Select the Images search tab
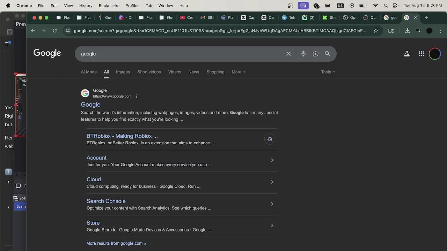447x251 pixels. pyautogui.click(x=123, y=72)
